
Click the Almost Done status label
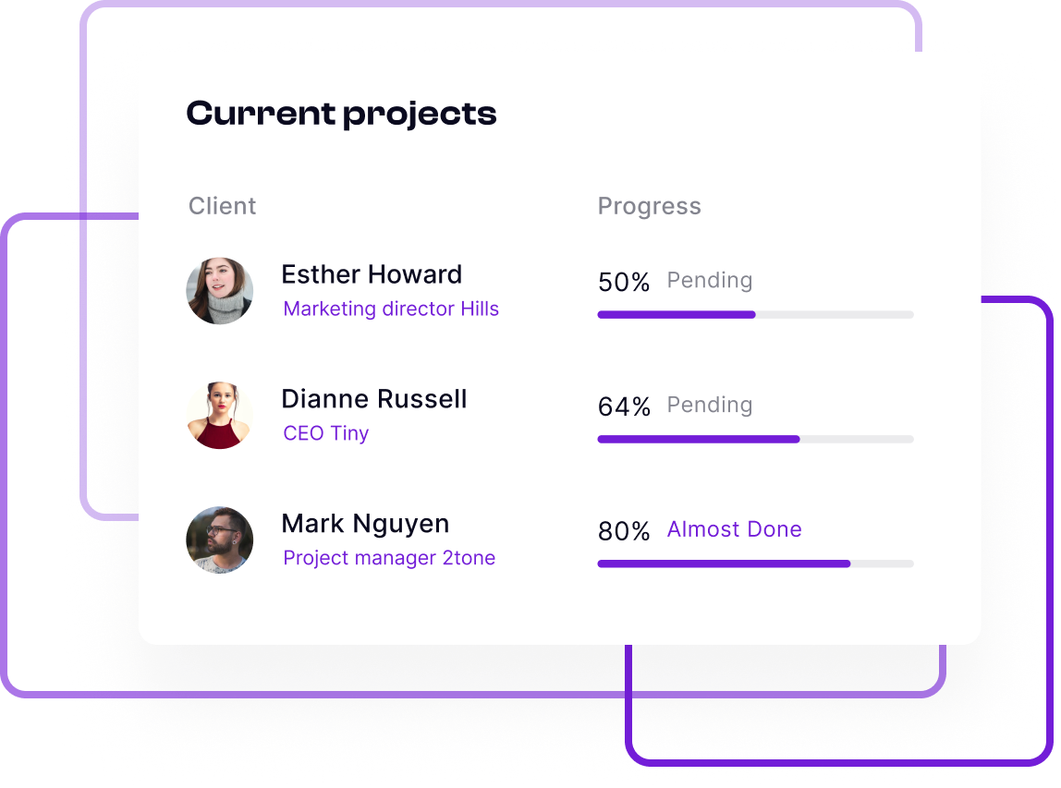pyautogui.click(x=735, y=529)
